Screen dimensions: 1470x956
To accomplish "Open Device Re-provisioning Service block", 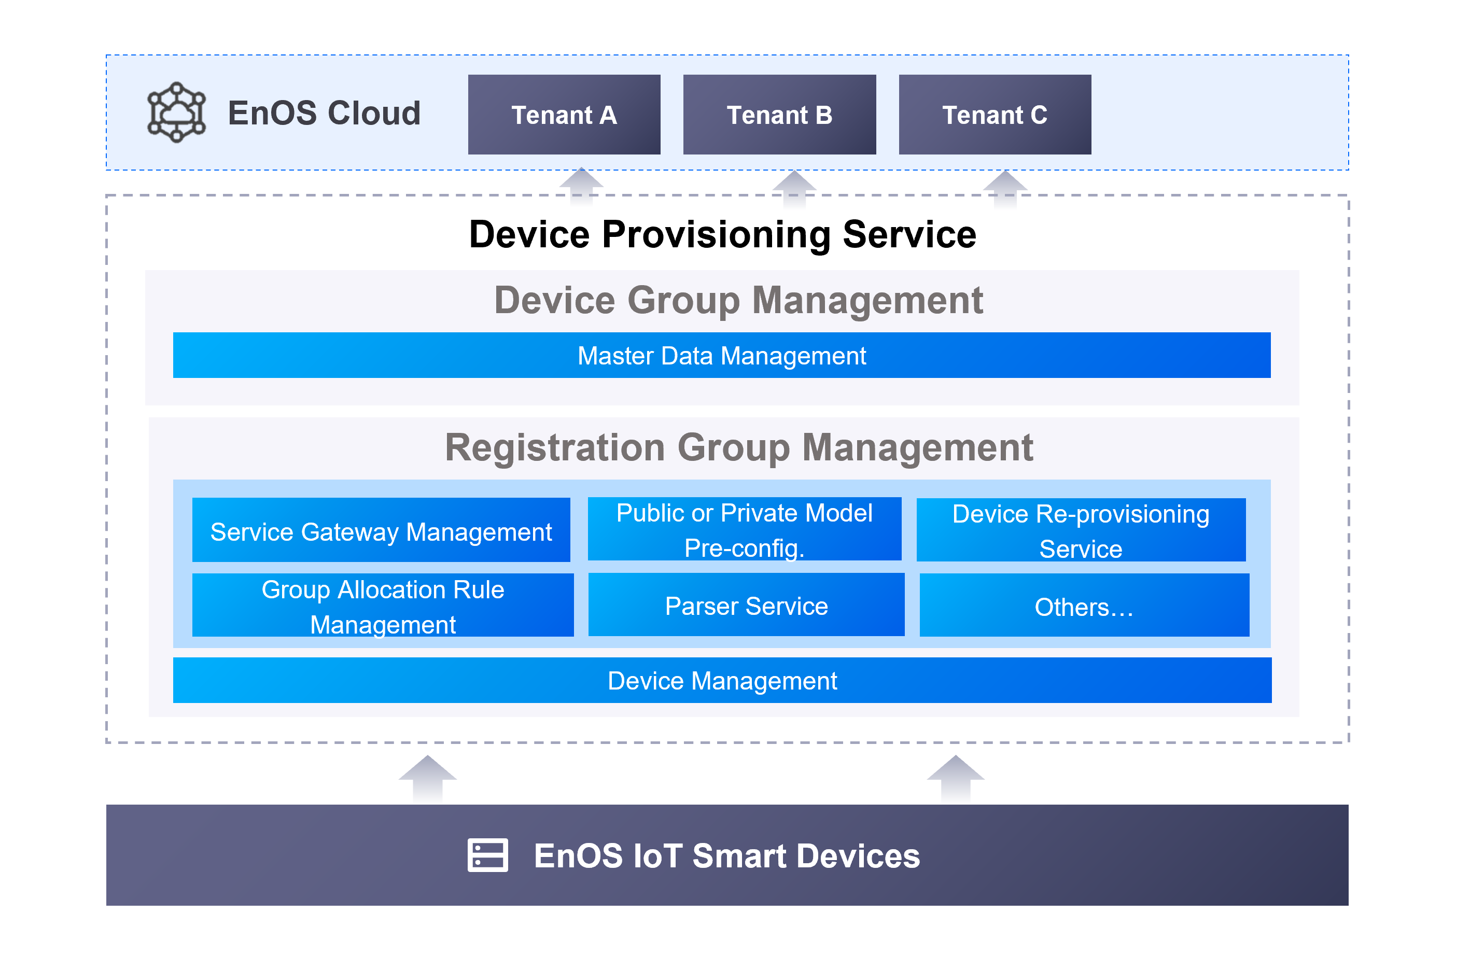I will [x=1081, y=530].
